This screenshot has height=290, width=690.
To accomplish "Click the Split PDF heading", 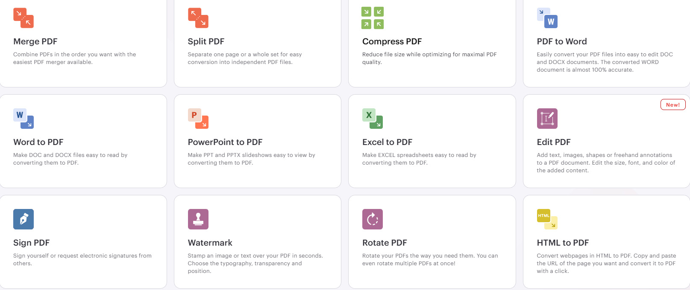I will [x=206, y=41].
